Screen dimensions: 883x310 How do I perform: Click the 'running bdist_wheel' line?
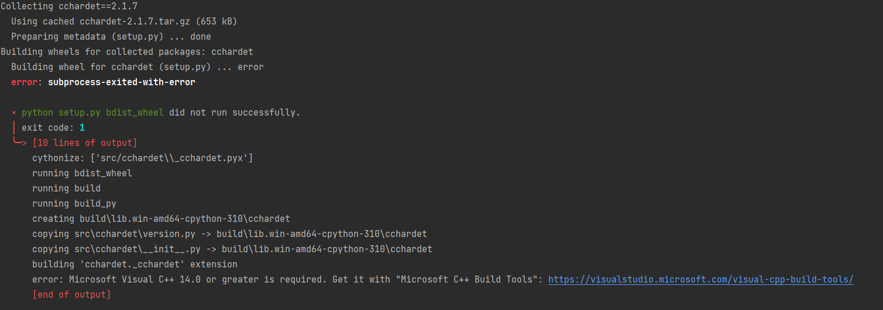(x=82, y=173)
